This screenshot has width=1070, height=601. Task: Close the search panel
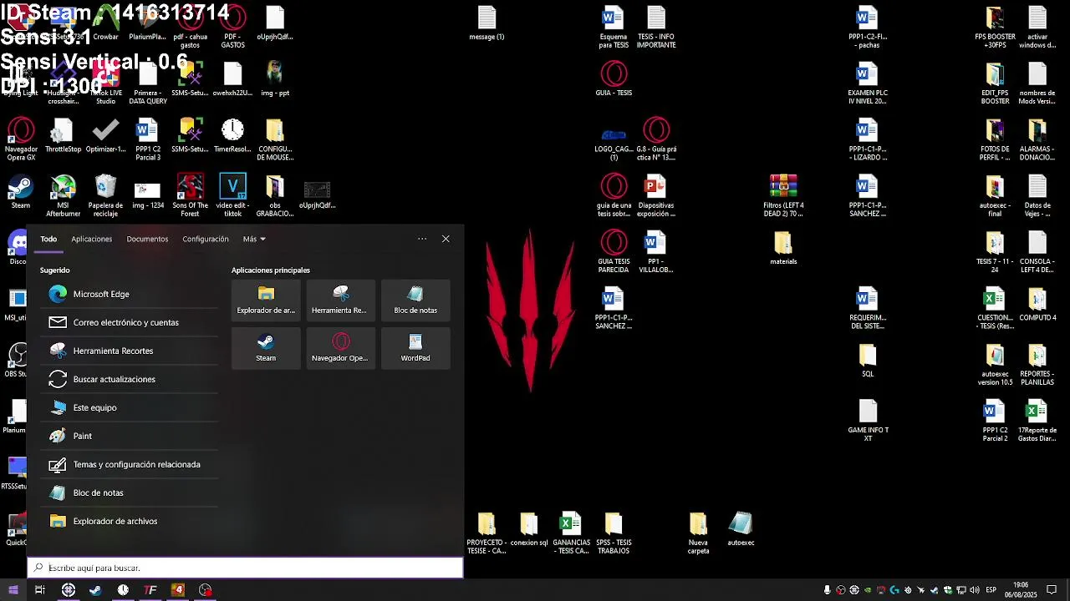[x=446, y=239]
